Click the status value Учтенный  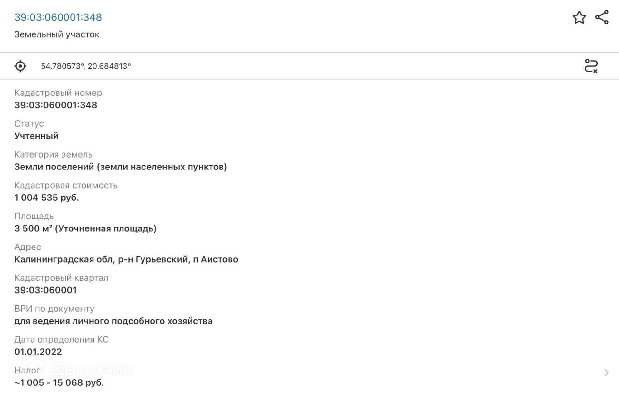(x=36, y=136)
